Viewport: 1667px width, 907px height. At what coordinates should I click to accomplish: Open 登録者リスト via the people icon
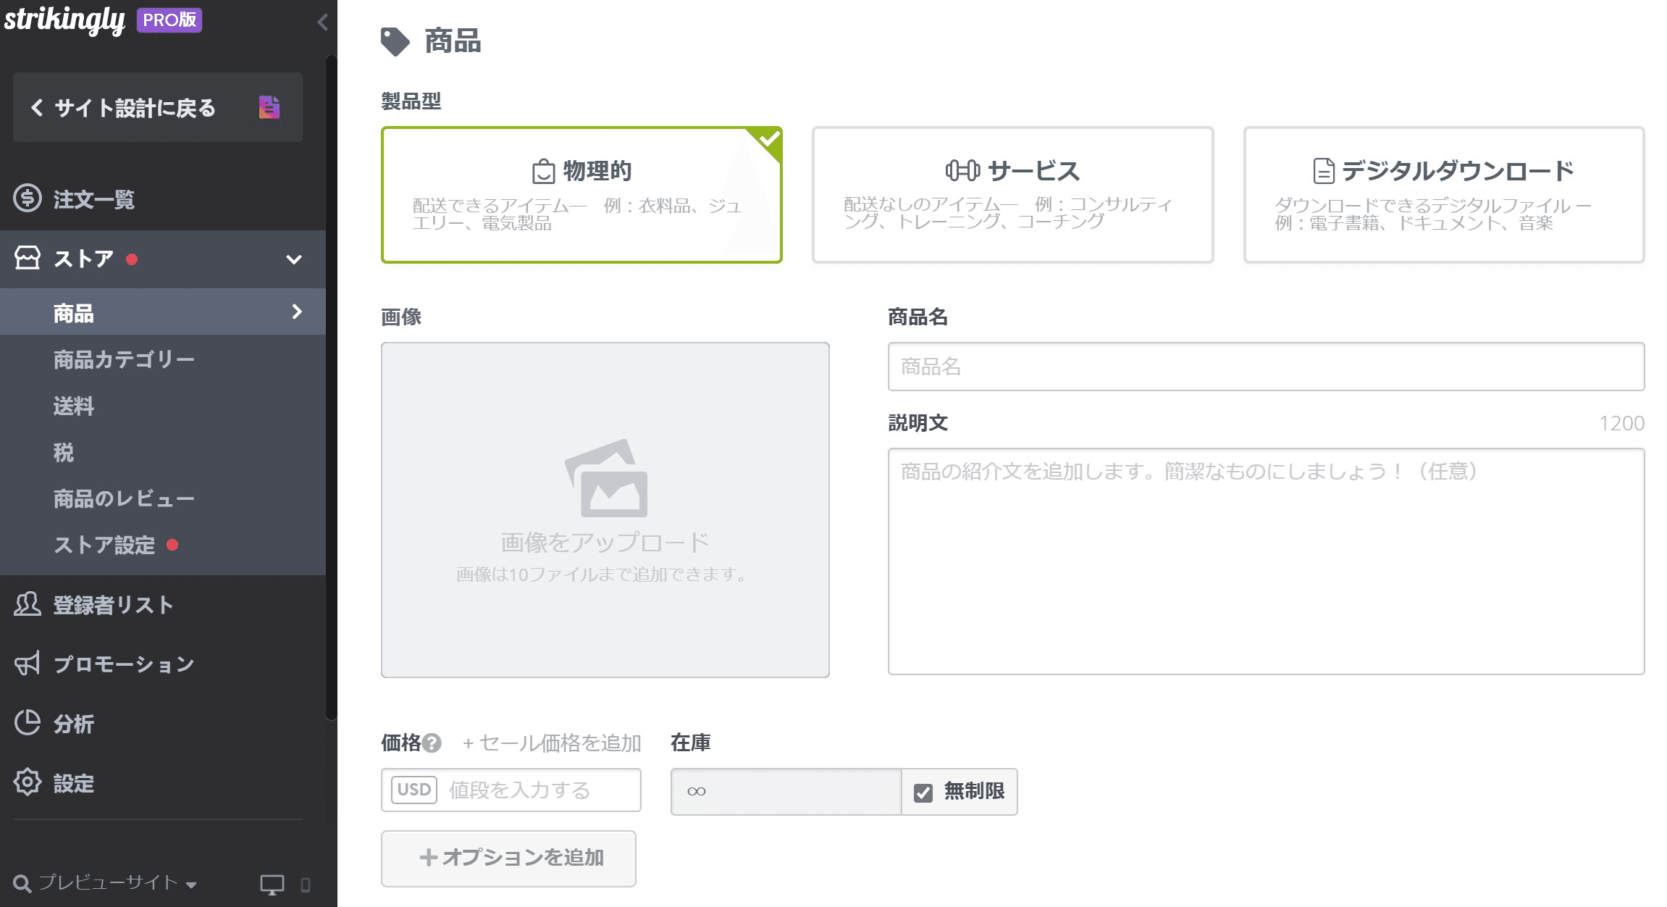(x=26, y=605)
